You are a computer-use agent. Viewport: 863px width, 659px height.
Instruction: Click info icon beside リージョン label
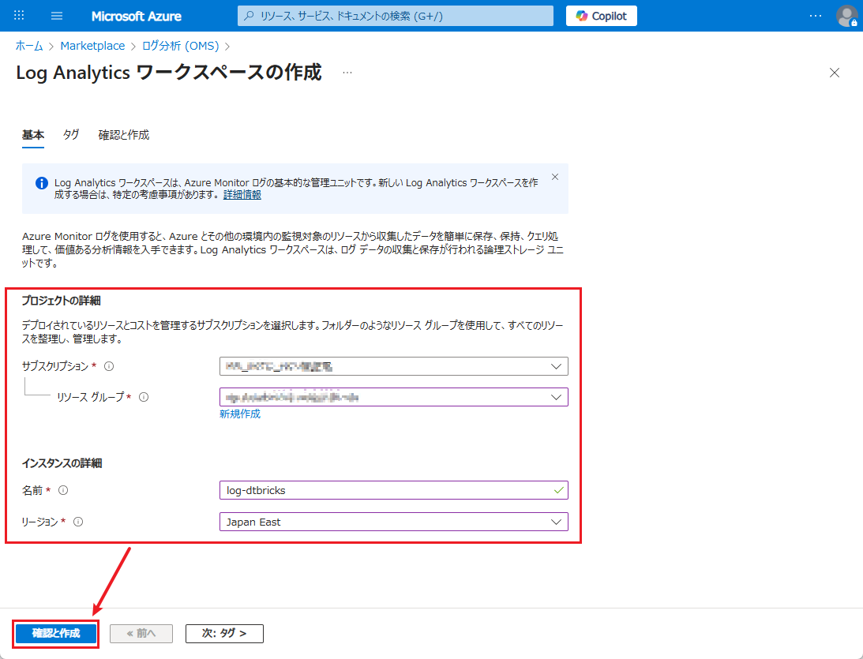point(78,522)
